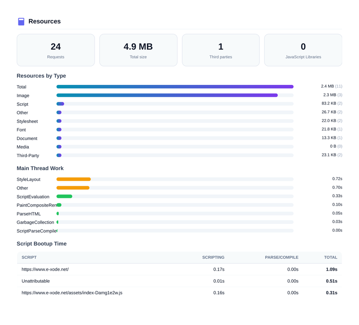Select the Unattributable script row
This screenshot has height=325, width=359.
click(x=37, y=281)
